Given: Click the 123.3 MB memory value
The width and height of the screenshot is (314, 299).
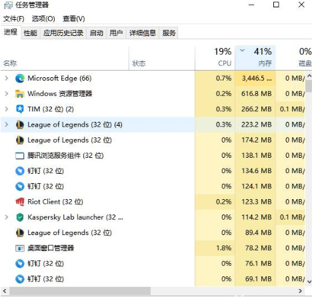Looking at the screenshot, I should pyautogui.click(x=257, y=202).
